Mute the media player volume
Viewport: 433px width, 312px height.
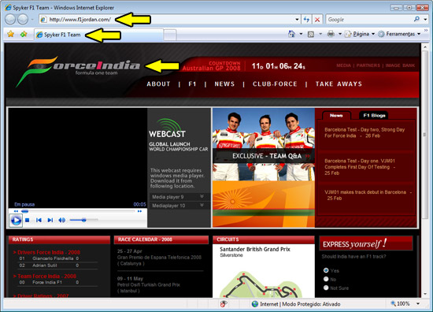(62, 220)
